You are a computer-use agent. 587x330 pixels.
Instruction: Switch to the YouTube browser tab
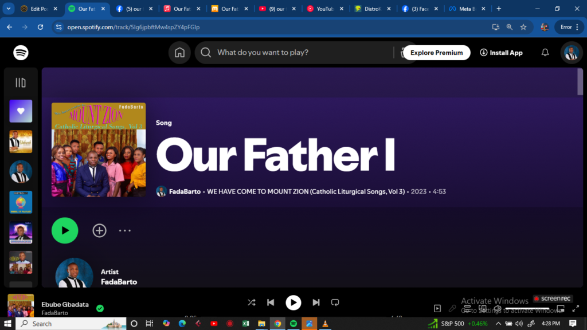pyautogui.click(x=326, y=9)
